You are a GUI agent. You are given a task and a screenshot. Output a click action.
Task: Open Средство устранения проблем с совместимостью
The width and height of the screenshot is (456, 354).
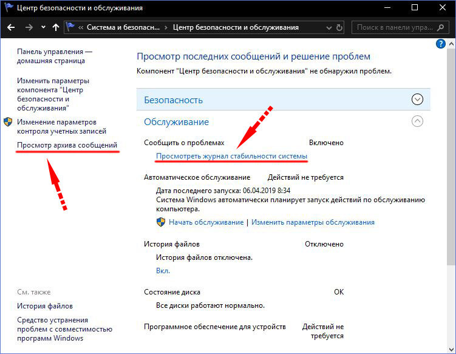tap(64, 329)
